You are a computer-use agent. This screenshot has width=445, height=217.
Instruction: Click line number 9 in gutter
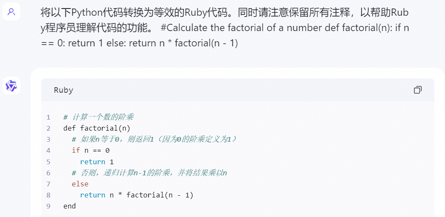click(48, 206)
